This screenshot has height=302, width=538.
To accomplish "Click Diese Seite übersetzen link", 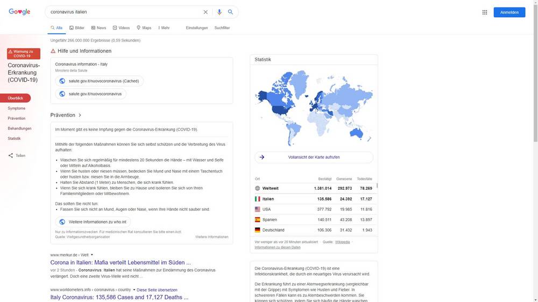I will (157, 290).
